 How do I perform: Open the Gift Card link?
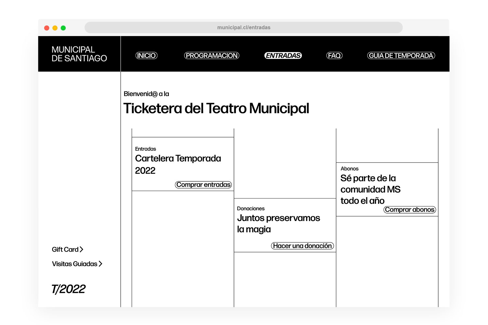[68, 249]
